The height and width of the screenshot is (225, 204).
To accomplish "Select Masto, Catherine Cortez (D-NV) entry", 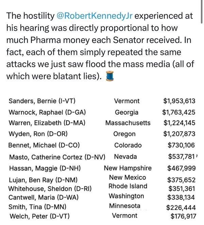I will [x=56, y=157].
